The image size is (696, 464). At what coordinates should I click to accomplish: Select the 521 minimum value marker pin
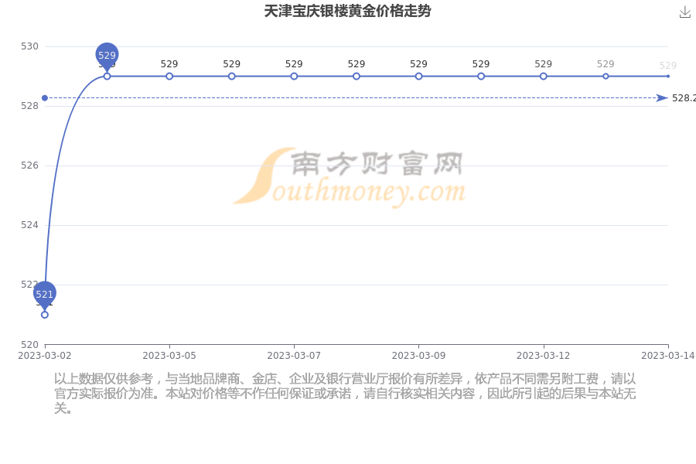coord(44,295)
